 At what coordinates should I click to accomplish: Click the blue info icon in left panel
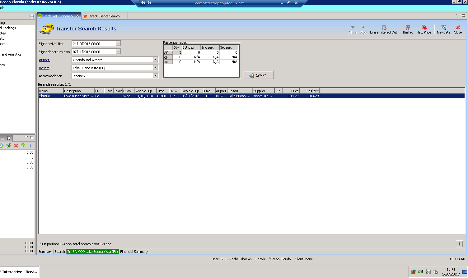pos(31,146)
